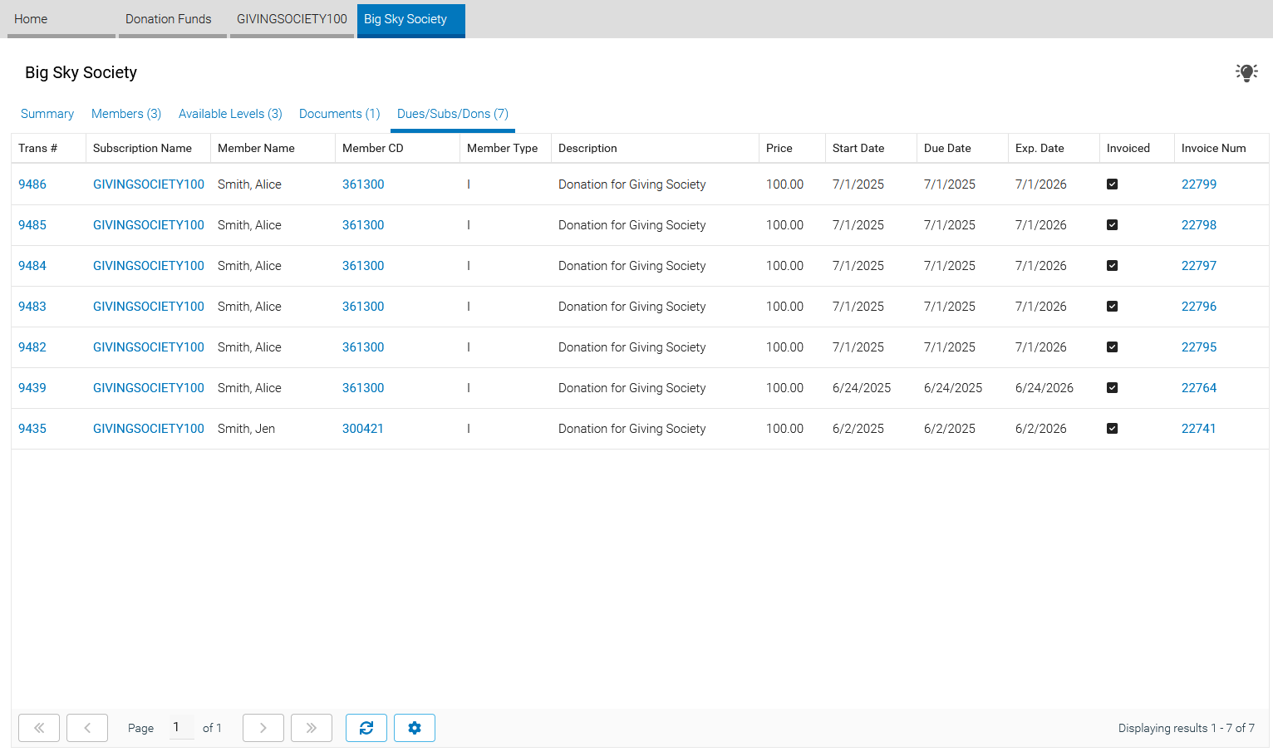Toggle Invoiced checkbox for transaction 9483
This screenshot has width=1273, height=752.
pyautogui.click(x=1112, y=307)
